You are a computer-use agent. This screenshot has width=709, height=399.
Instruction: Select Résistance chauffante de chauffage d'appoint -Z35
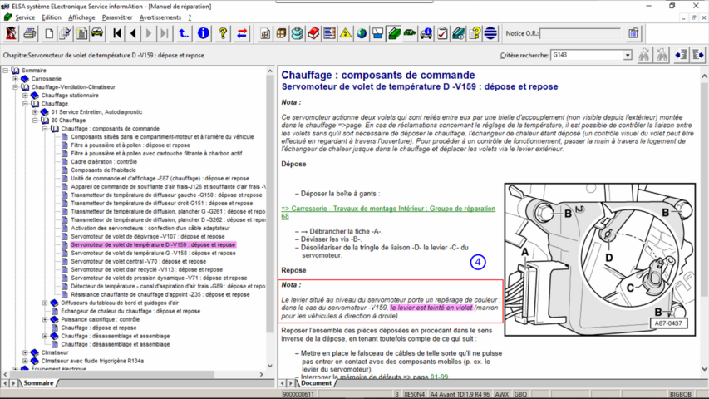[160, 294]
